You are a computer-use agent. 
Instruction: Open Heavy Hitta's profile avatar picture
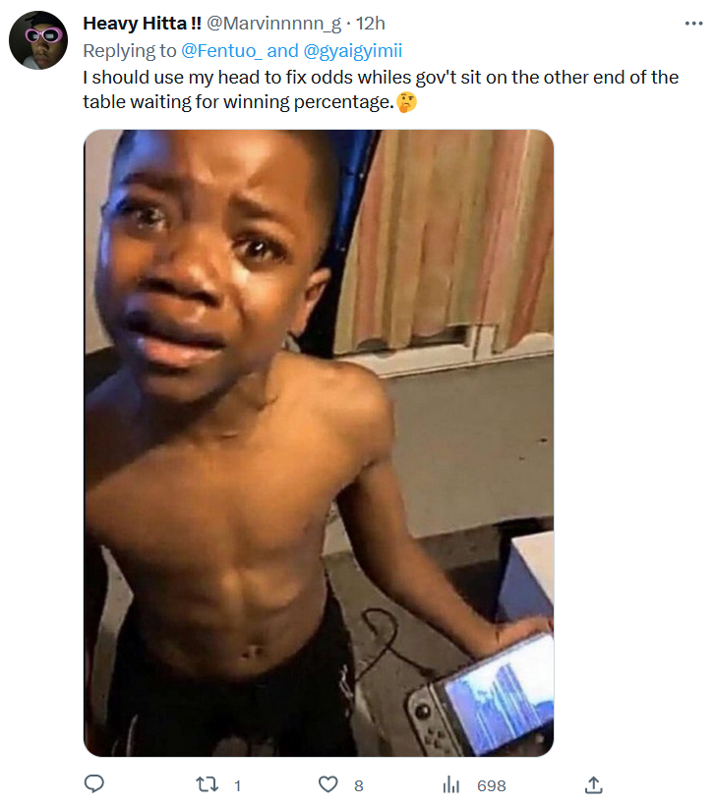[38, 40]
